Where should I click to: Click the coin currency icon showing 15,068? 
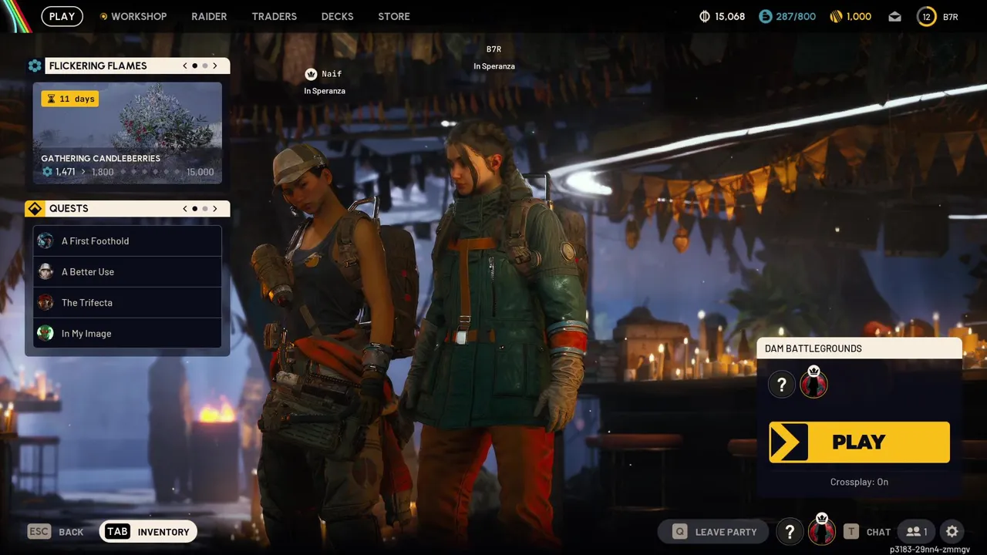tap(704, 16)
